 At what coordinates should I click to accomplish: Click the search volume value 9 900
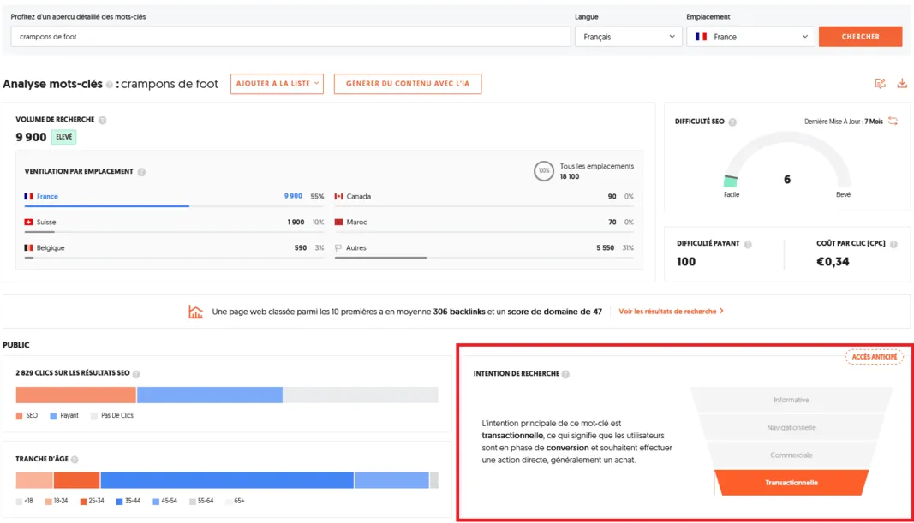pyautogui.click(x=31, y=138)
